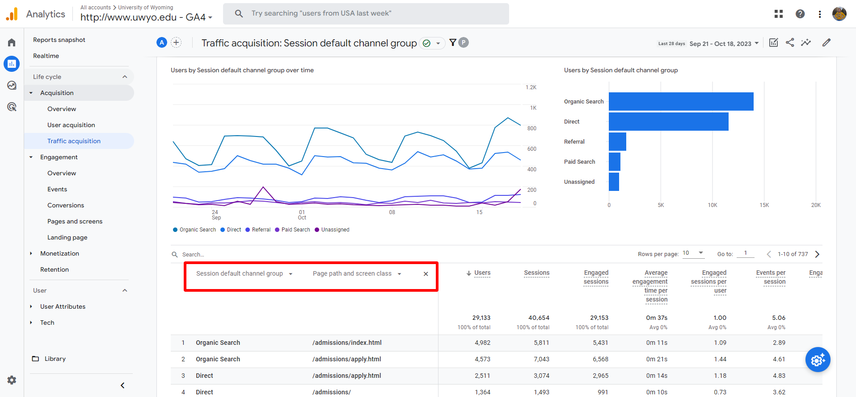Open the Advertising icon in left rail
This screenshot has width=856, height=397.
click(12, 107)
